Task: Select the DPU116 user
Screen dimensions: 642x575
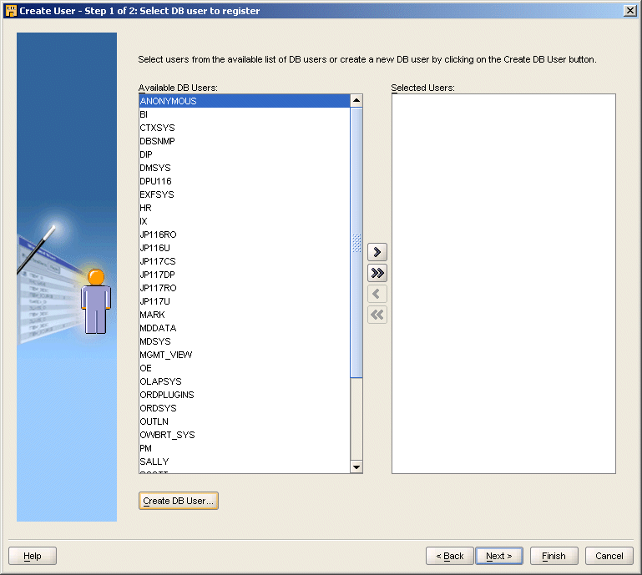Action: click(245, 181)
